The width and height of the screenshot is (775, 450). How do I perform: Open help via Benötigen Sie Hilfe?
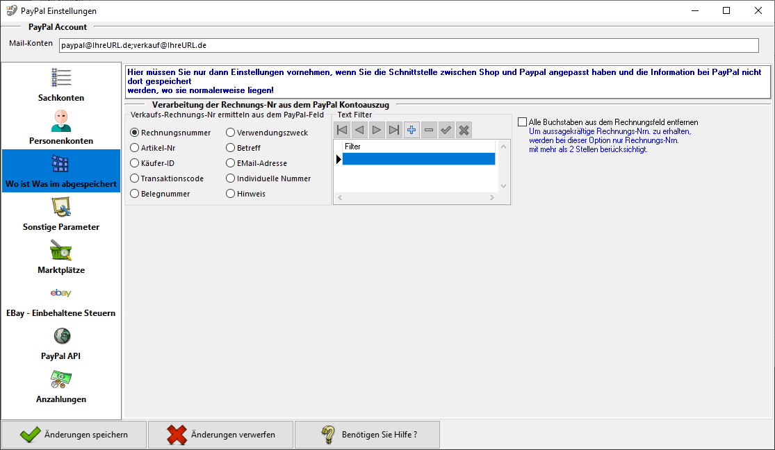click(368, 435)
